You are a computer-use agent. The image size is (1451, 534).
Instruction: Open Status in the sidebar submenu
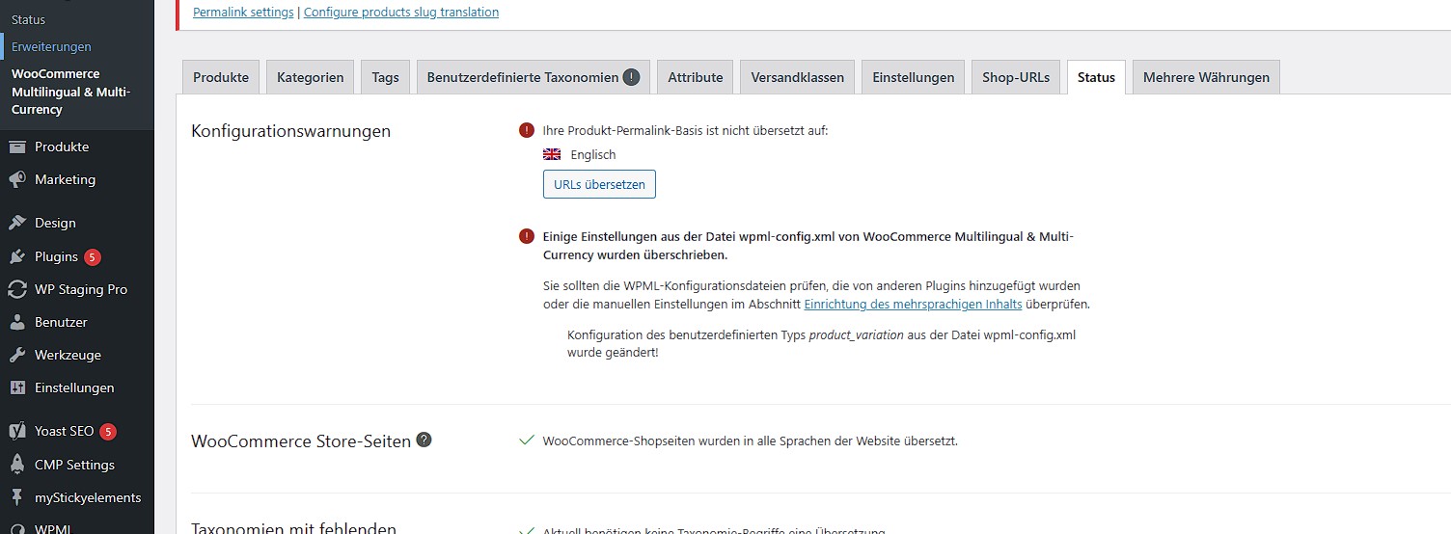28,19
